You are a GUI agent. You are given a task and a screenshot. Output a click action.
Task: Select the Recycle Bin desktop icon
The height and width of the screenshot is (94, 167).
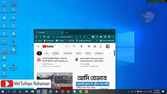4,11
